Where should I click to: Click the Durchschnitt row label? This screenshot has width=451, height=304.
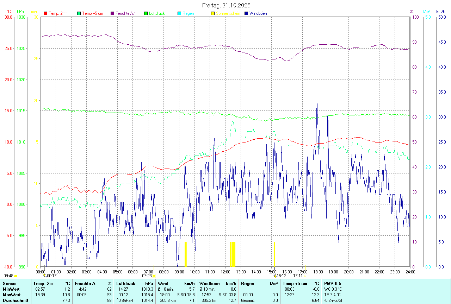[x=15, y=300]
